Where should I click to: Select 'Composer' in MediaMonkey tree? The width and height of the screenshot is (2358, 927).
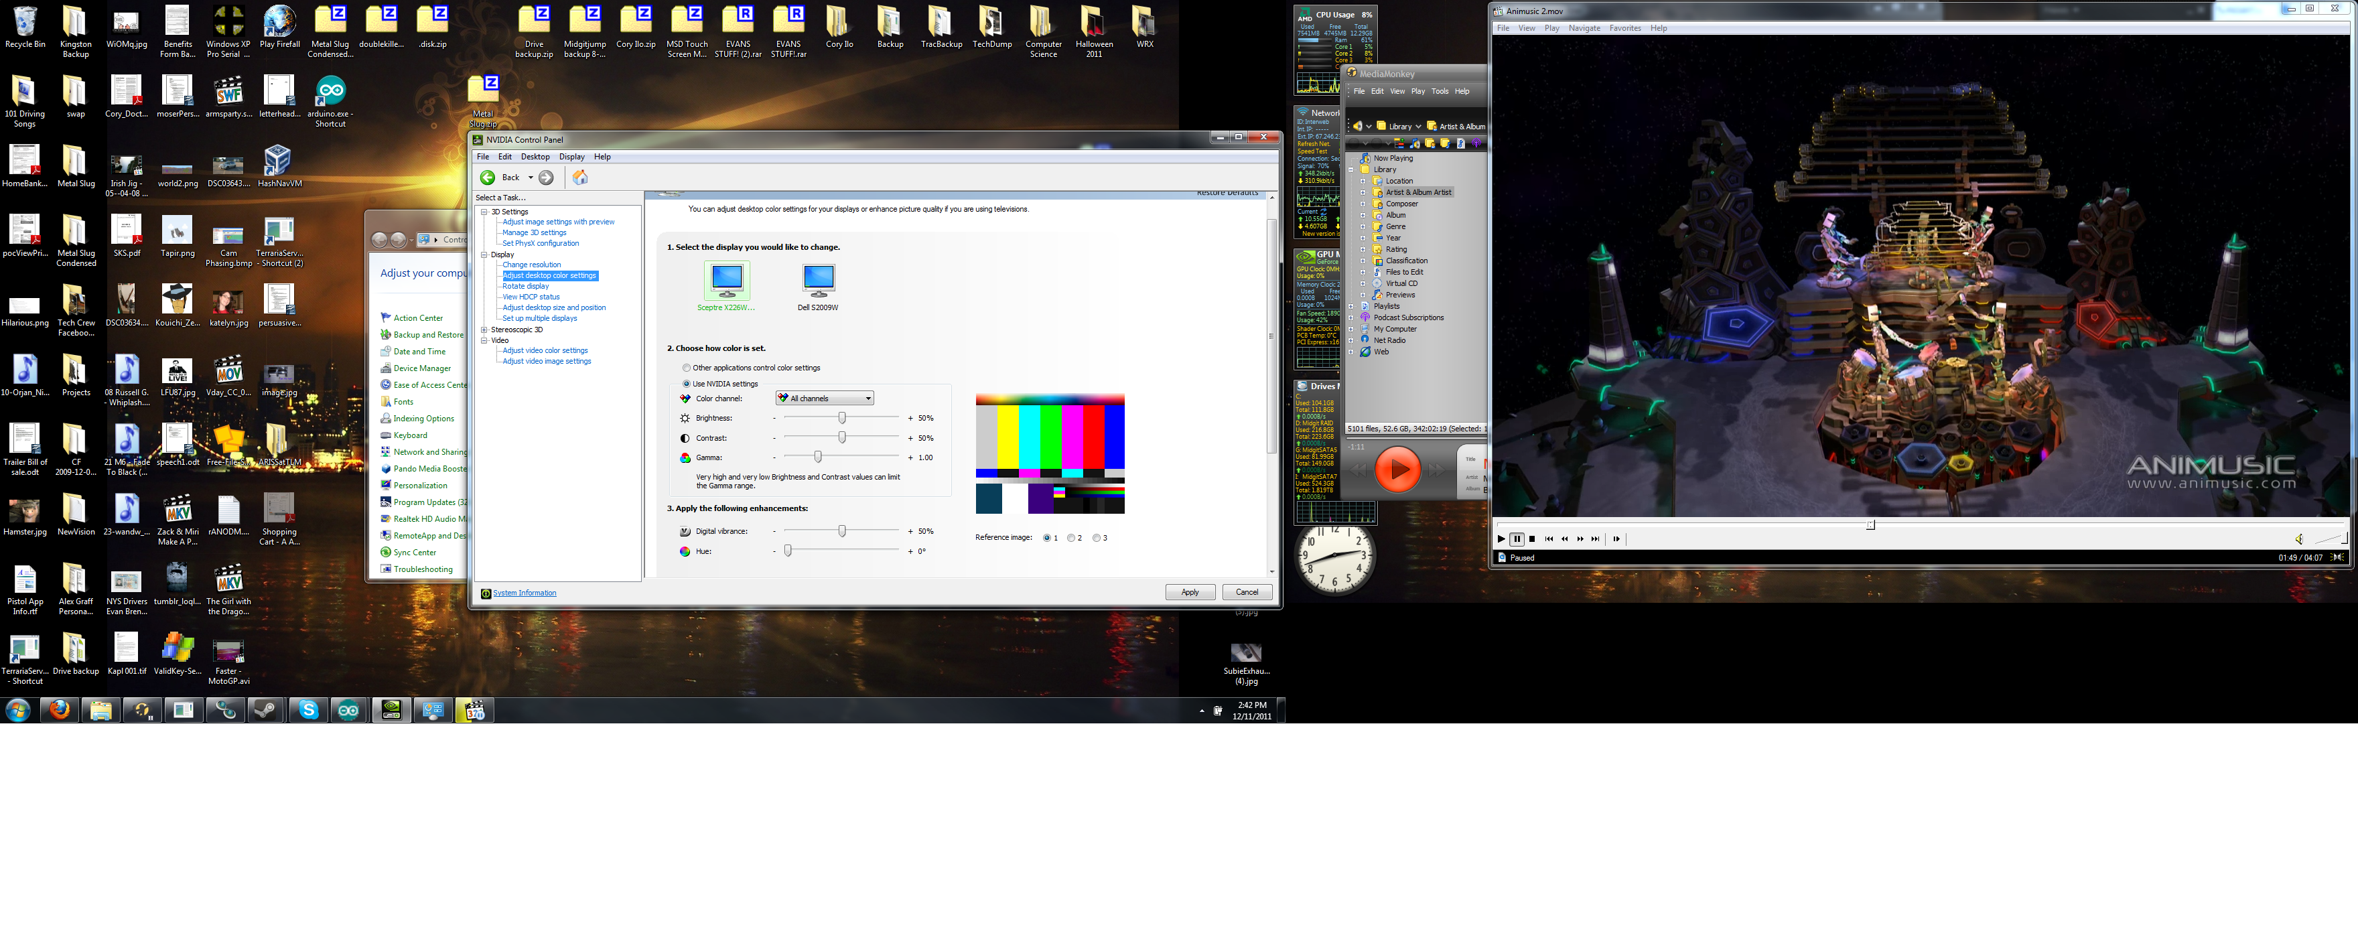(x=1401, y=204)
